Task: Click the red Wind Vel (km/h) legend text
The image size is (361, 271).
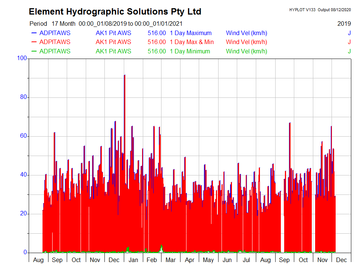Action: 246,42
